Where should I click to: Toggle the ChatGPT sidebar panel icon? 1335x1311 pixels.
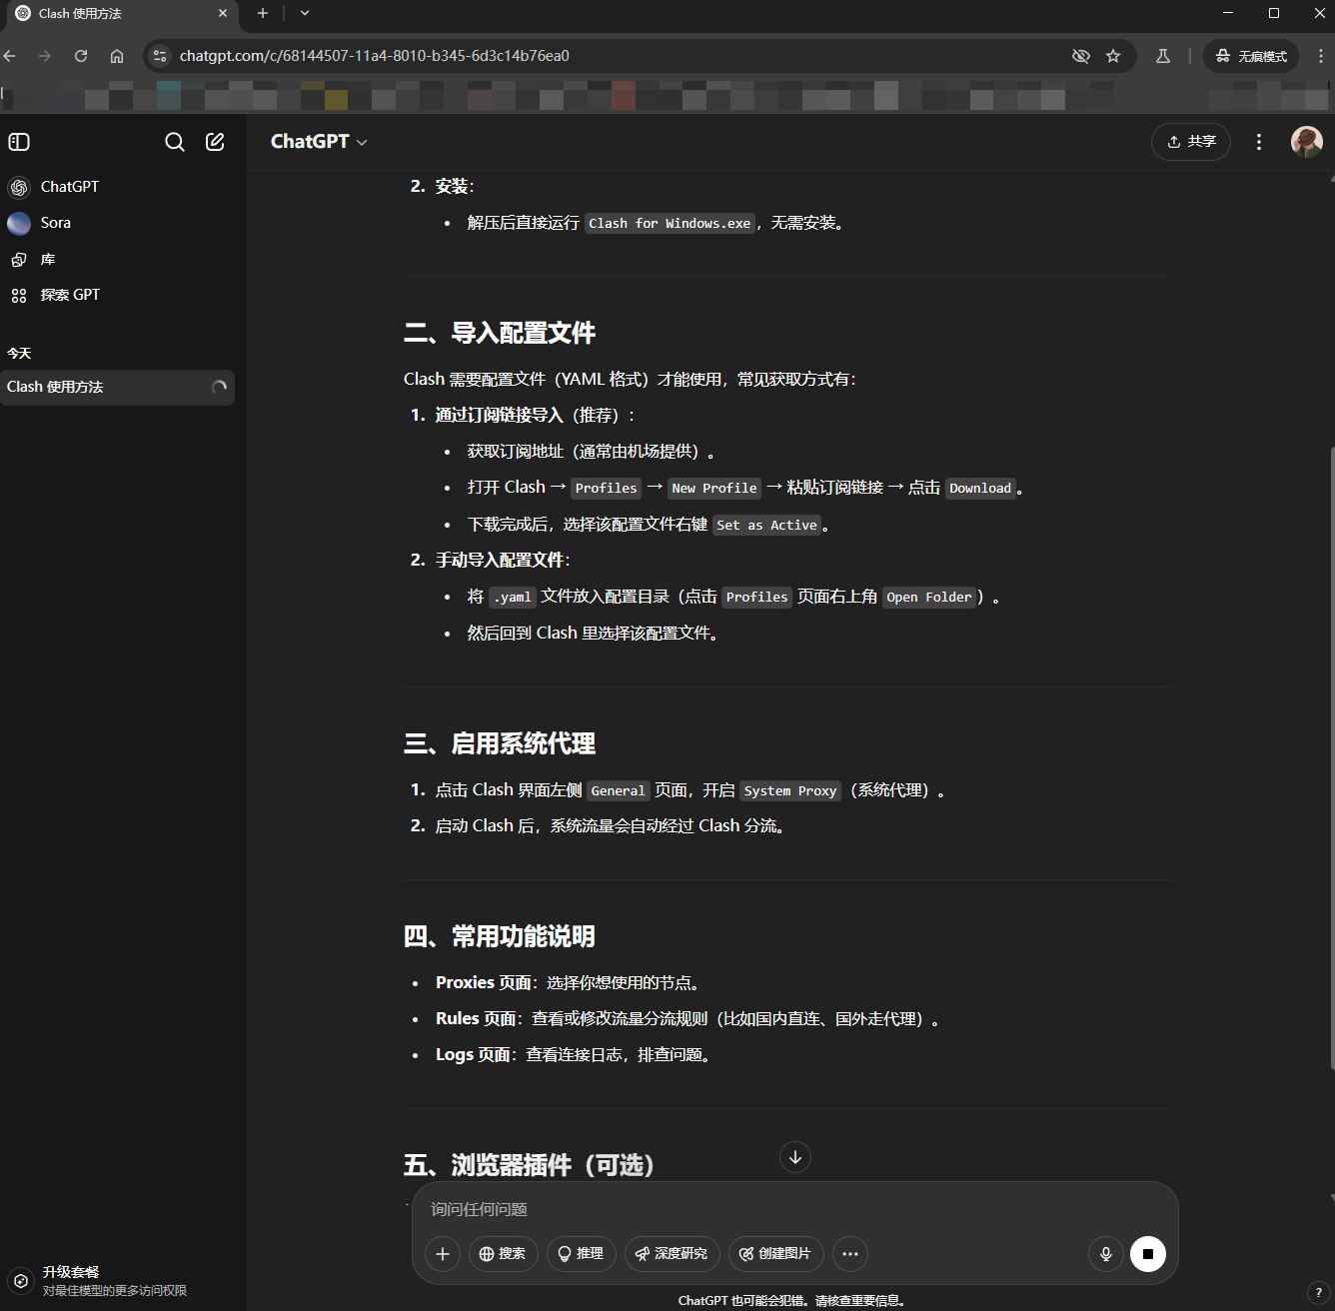19,142
